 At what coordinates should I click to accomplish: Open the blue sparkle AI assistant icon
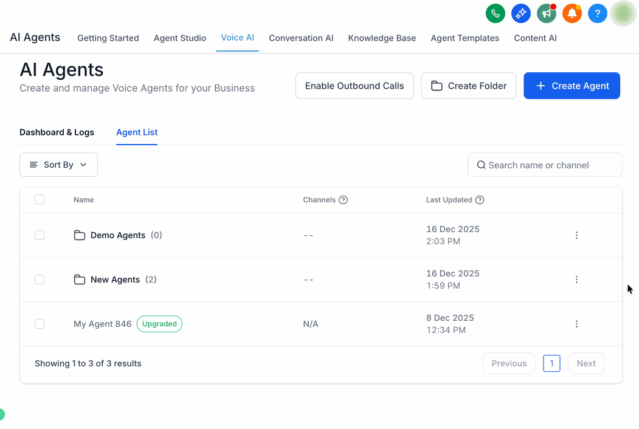(x=521, y=13)
